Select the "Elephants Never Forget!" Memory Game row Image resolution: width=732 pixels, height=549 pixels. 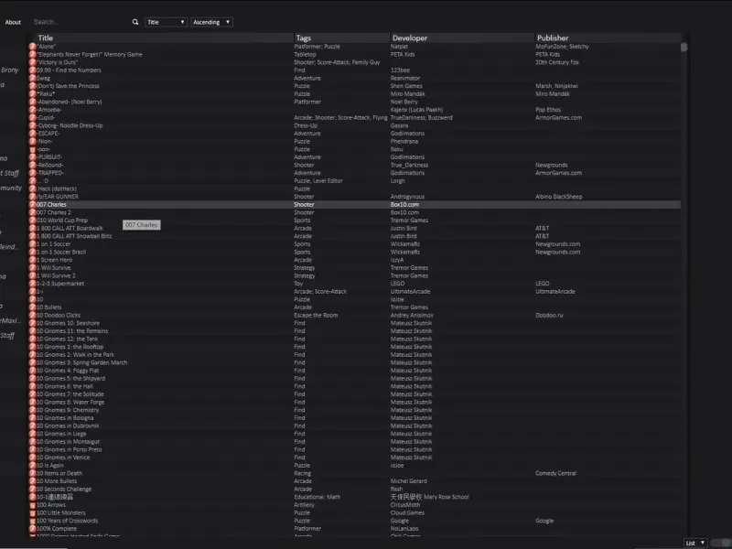(x=355, y=54)
